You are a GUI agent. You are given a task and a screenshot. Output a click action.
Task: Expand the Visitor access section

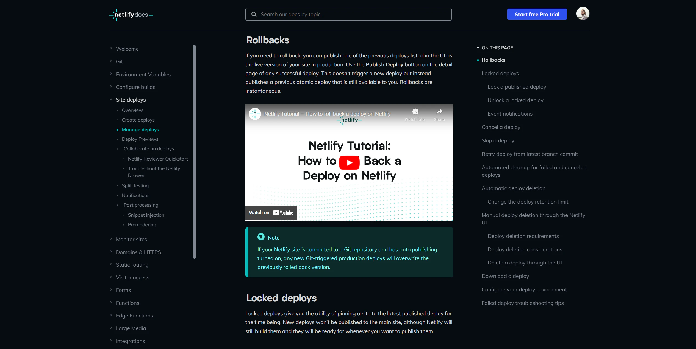click(x=111, y=277)
